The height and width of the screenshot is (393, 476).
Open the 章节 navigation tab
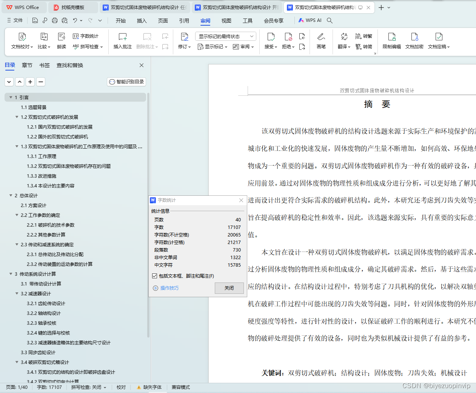(27, 65)
